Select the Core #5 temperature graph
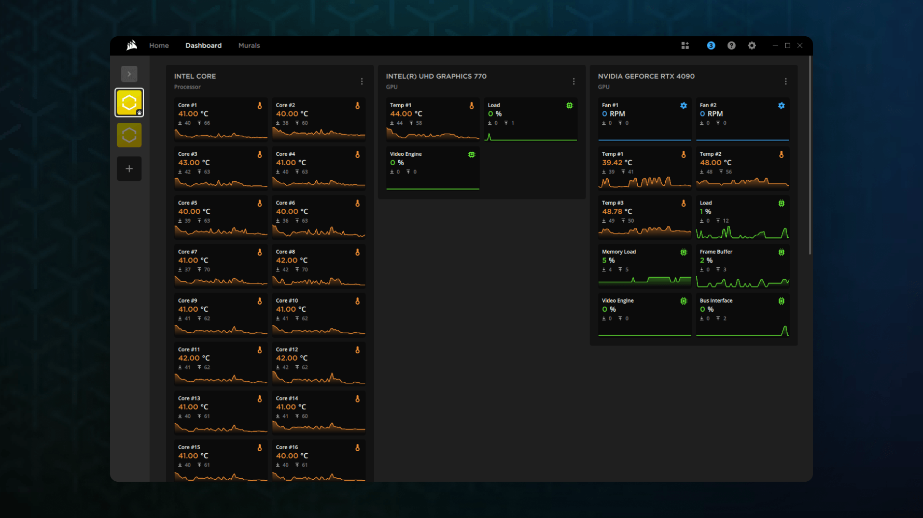The width and height of the screenshot is (923, 518). coord(221,231)
